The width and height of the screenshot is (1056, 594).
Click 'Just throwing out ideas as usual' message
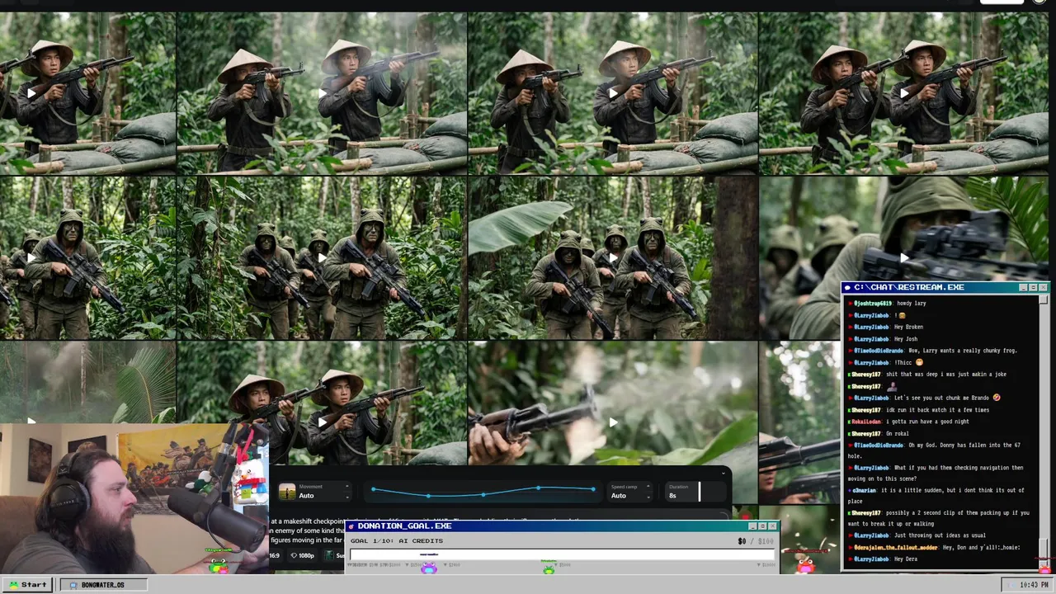(x=940, y=535)
